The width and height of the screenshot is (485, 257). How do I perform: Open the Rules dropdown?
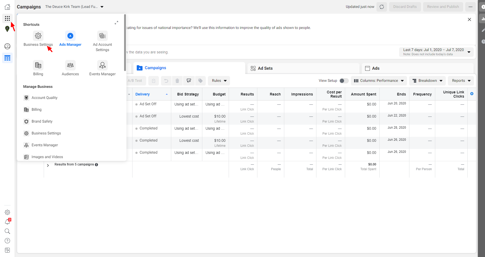click(x=219, y=81)
